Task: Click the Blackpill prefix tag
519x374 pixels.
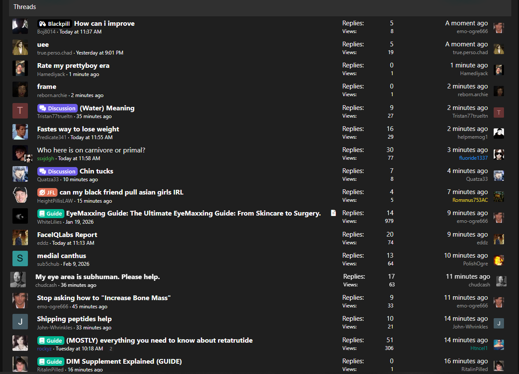Action: click(55, 24)
